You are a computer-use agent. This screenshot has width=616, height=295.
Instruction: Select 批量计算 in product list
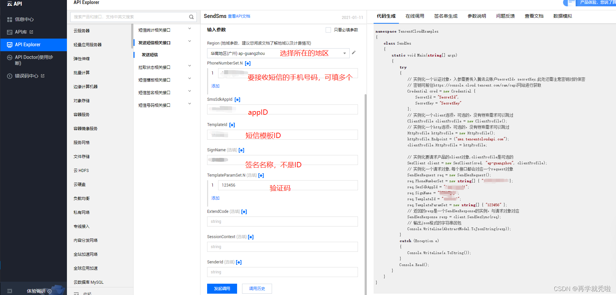[x=82, y=73]
